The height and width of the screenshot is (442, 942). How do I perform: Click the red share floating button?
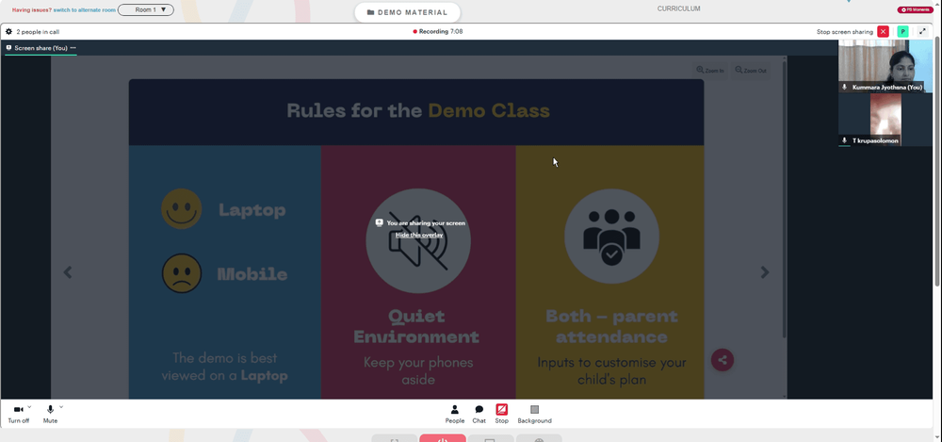click(723, 360)
